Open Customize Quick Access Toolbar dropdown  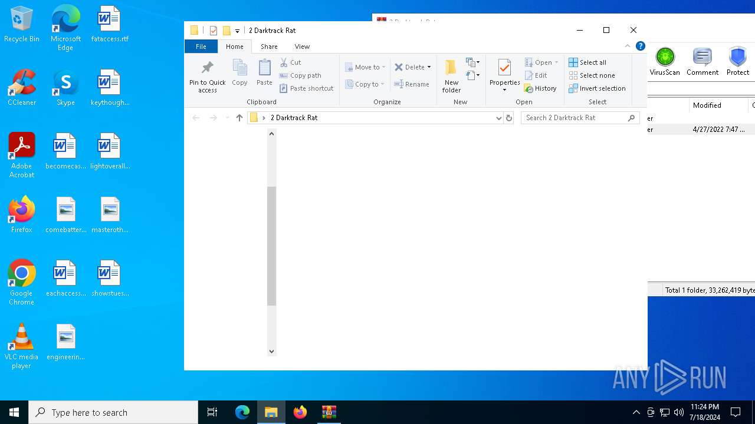[x=237, y=31]
